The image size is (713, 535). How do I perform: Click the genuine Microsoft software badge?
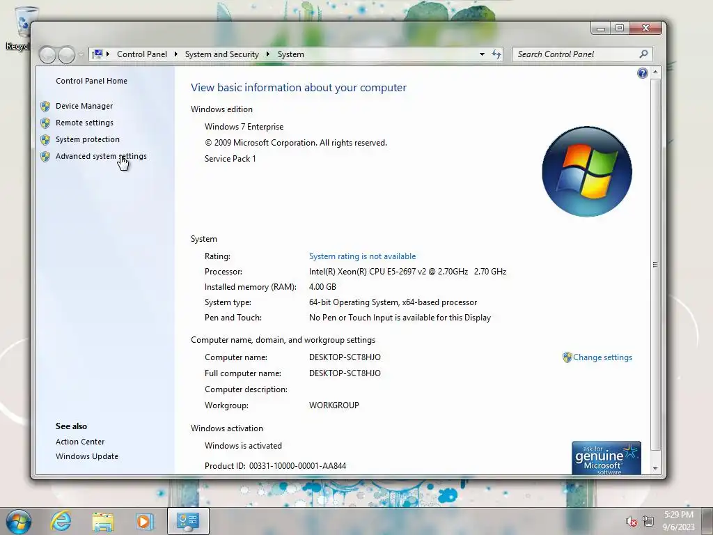click(x=606, y=458)
